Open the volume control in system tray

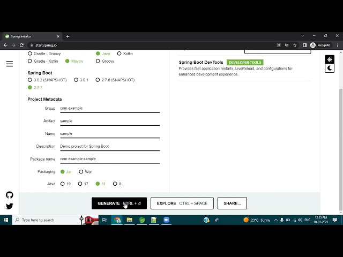pyautogui.click(x=300, y=220)
